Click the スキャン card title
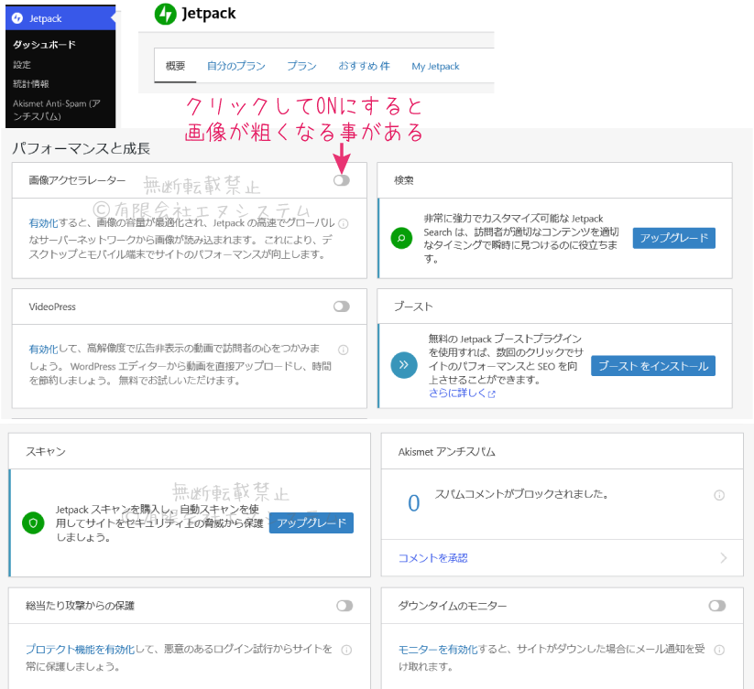754x689 pixels. pos(46,452)
